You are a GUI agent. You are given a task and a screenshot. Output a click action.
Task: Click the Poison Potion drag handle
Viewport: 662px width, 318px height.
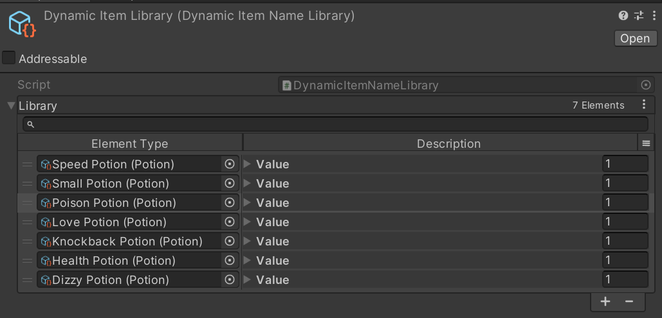(27, 203)
